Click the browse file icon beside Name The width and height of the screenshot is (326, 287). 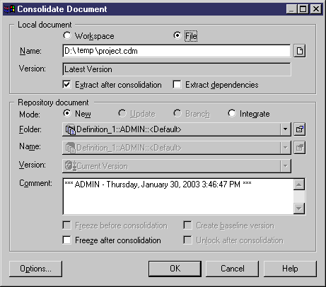[x=300, y=51]
